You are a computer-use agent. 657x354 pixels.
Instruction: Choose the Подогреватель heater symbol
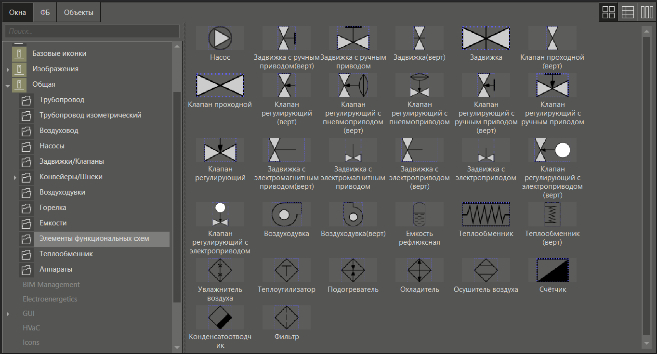click(353, 270)
